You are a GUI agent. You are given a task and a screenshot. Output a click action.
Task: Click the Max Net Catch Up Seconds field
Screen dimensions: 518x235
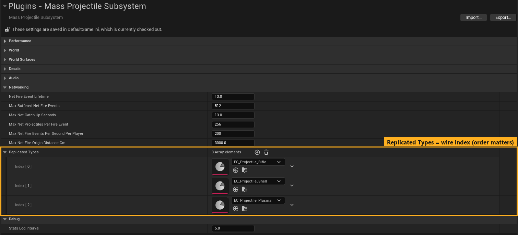coord(233,115)
